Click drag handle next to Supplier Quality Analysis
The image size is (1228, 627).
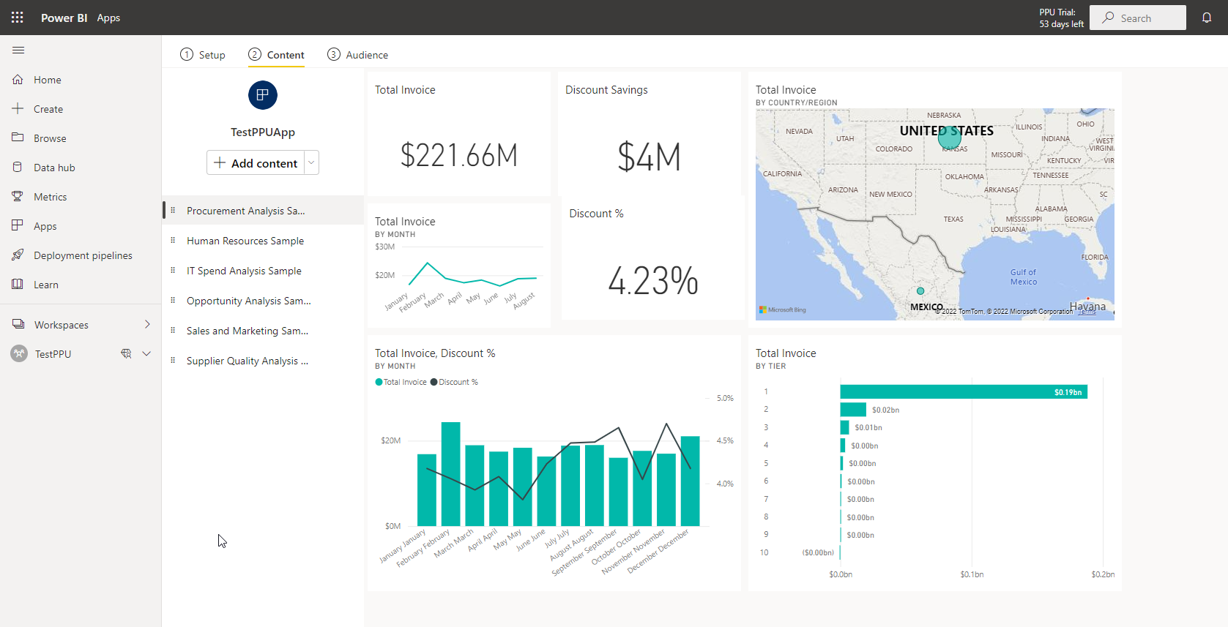173,361
